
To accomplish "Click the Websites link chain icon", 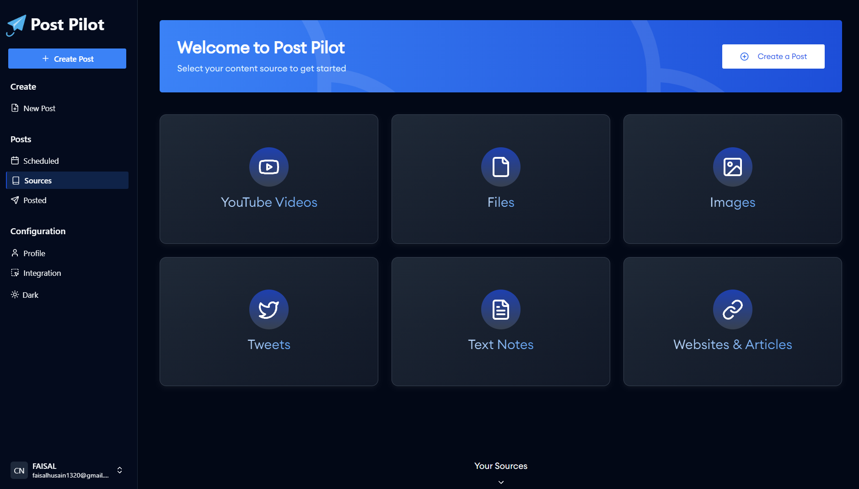I will (733, 310).
